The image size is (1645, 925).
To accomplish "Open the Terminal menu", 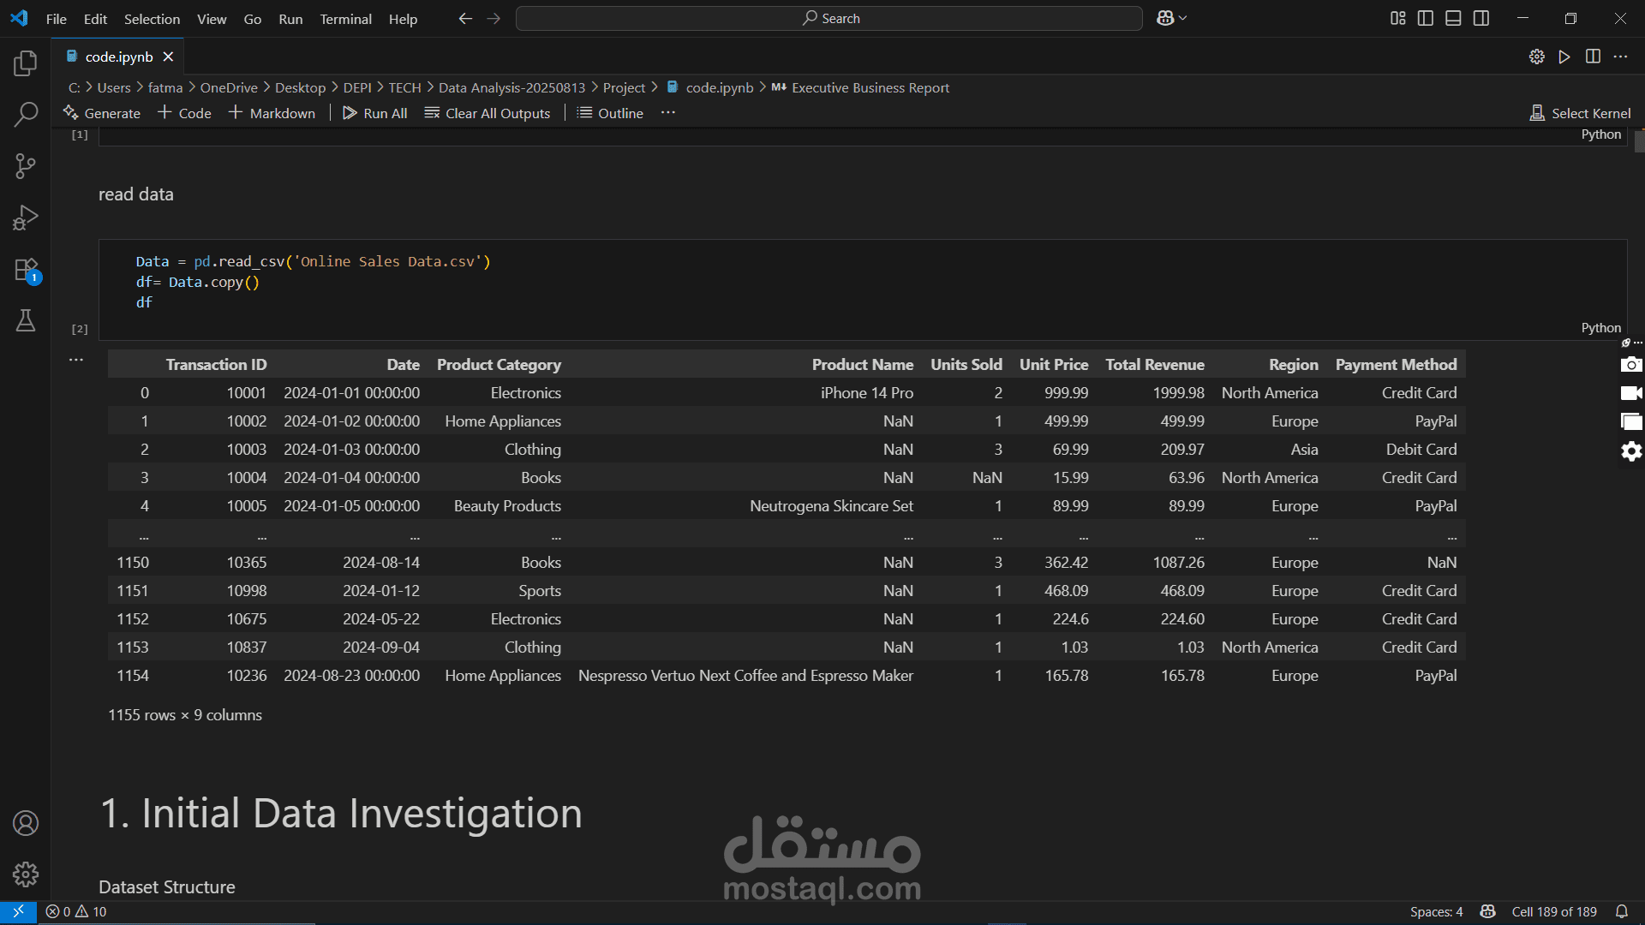I will 345,19.
